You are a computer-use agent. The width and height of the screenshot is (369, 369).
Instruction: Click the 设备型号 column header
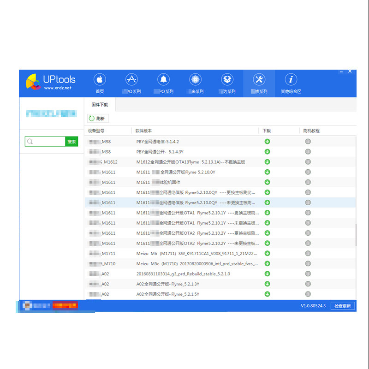(x=96, y=131)
